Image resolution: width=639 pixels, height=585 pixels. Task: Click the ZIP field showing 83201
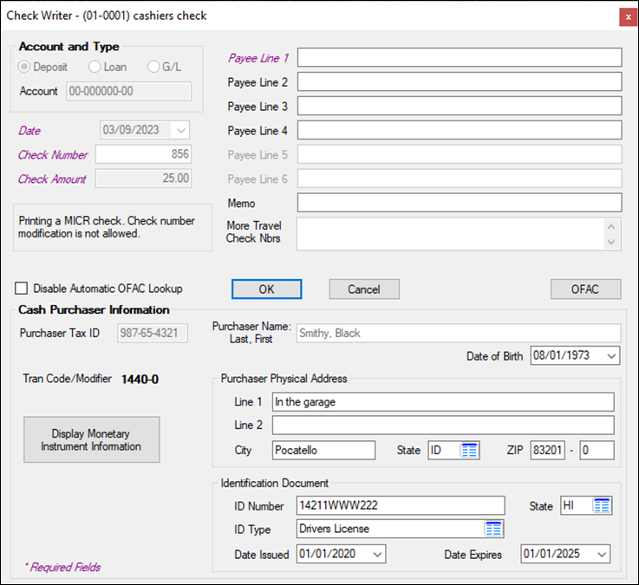point(548,450)
